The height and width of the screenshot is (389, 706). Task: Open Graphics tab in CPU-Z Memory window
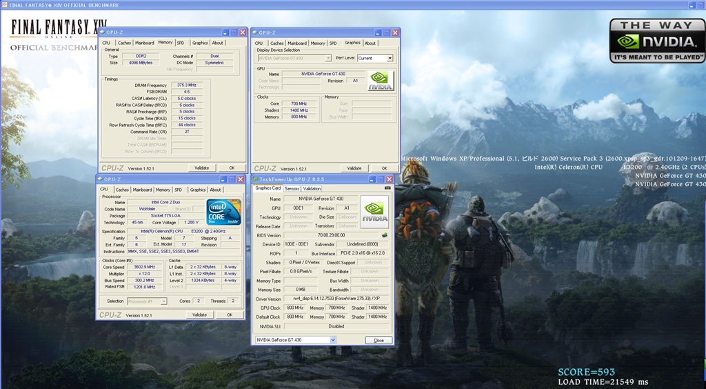[x=200, y=43]
